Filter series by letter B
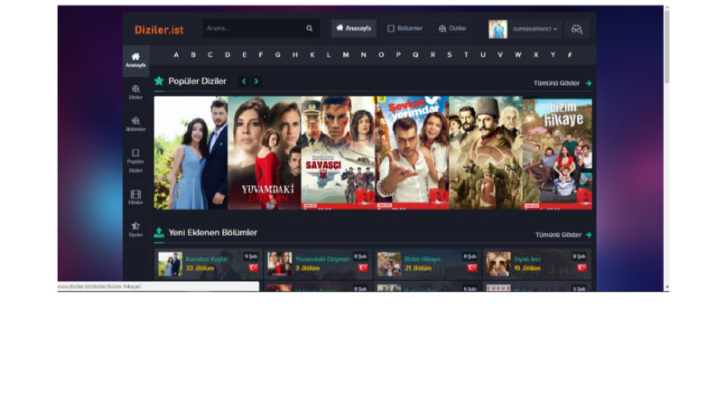Screen dimensions: 716x403 coord(193,55)
